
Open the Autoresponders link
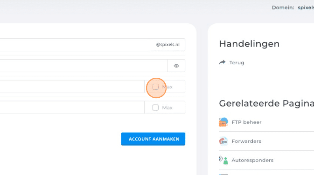252,160
